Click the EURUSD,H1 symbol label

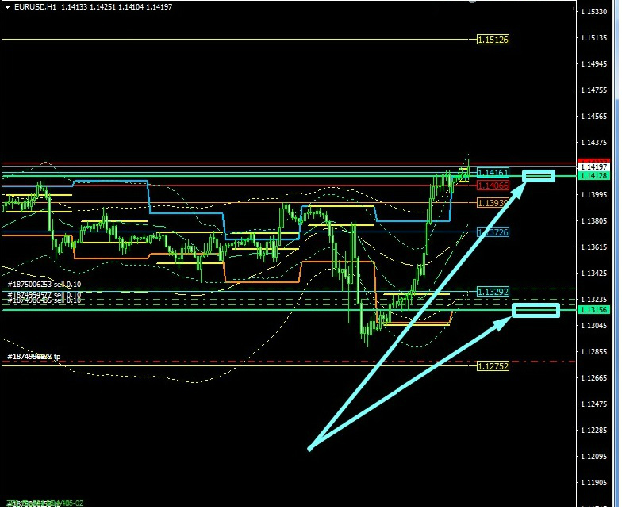point(36,7)
